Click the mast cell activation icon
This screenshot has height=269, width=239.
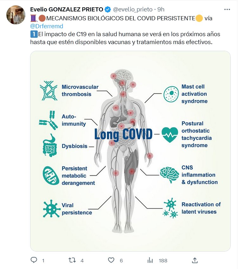point(171,94)
